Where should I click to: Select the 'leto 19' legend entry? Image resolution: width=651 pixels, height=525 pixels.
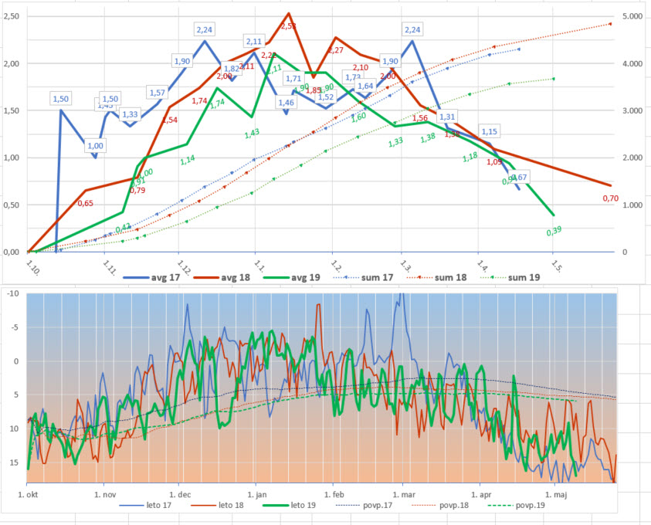click(290, 505)
